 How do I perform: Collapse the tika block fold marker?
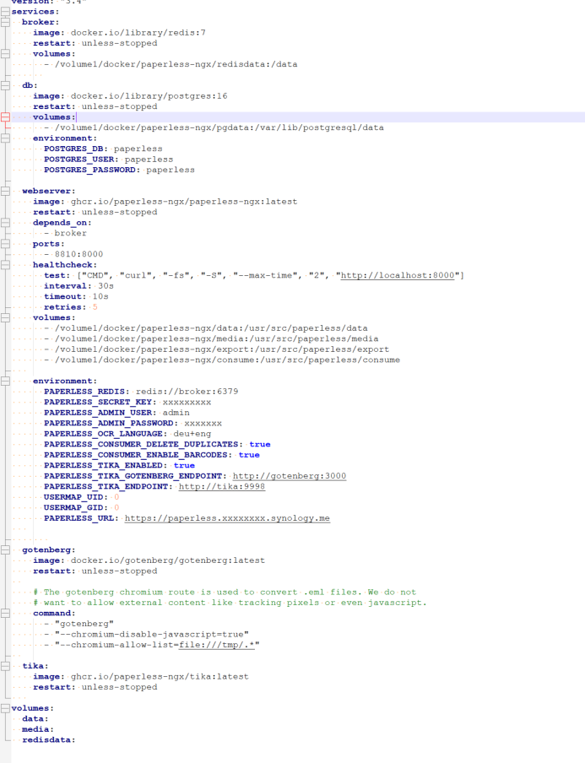pyautogui.click(x=5, y=666)
